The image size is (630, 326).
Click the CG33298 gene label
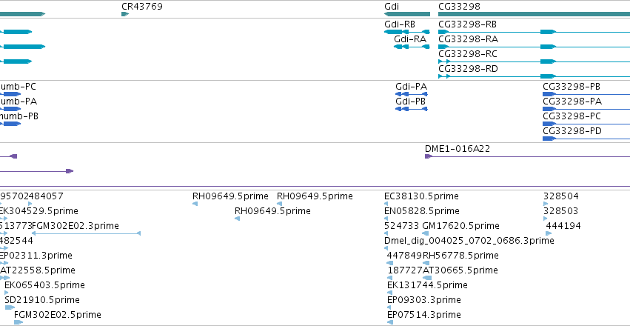[459, 7]
